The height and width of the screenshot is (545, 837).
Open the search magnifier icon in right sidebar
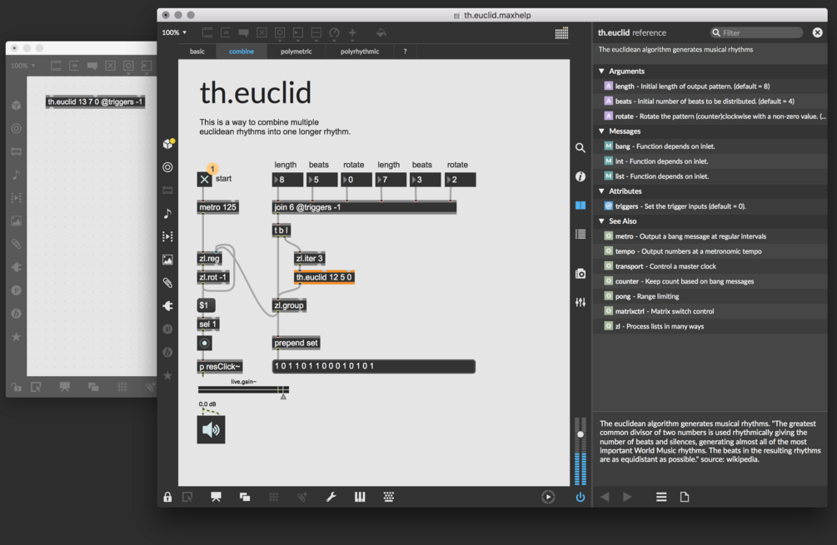click(x=580, y=148)
